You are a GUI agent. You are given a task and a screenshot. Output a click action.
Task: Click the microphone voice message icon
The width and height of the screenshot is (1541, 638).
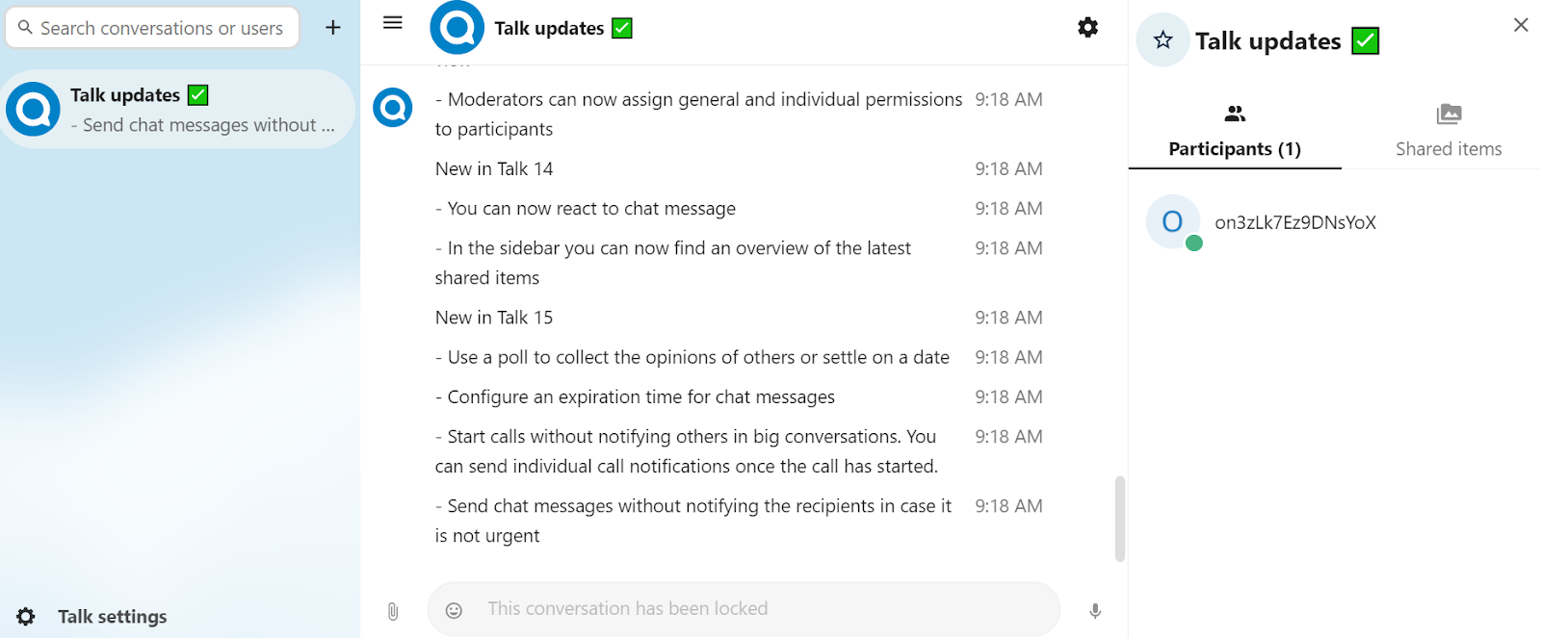(1095, 611)
